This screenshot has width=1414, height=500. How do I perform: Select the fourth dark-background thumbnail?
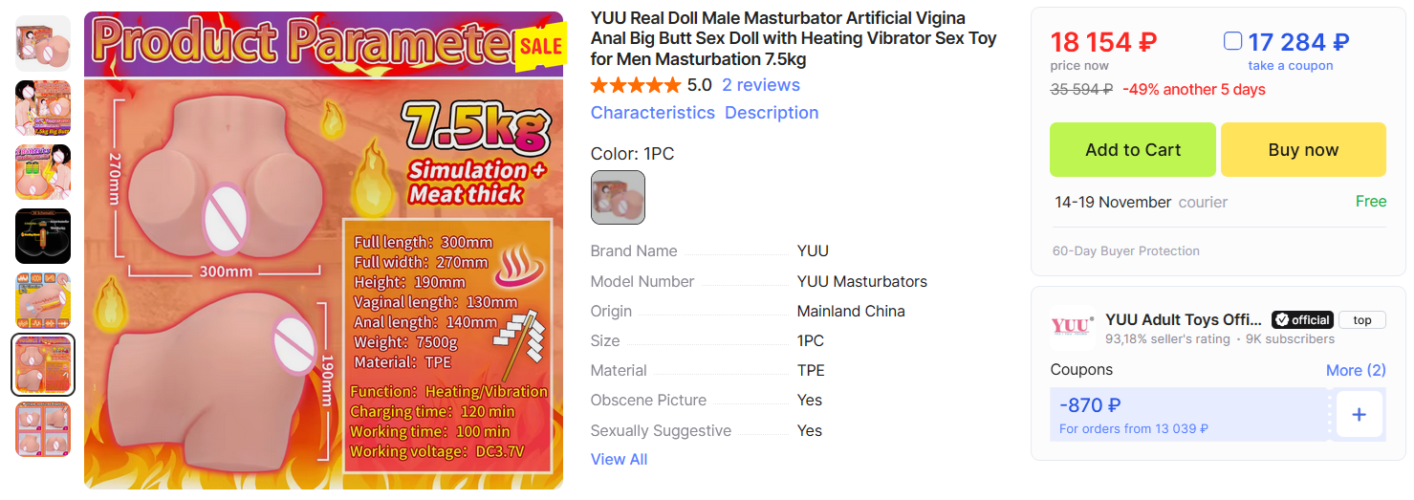[x=43, y=236]
